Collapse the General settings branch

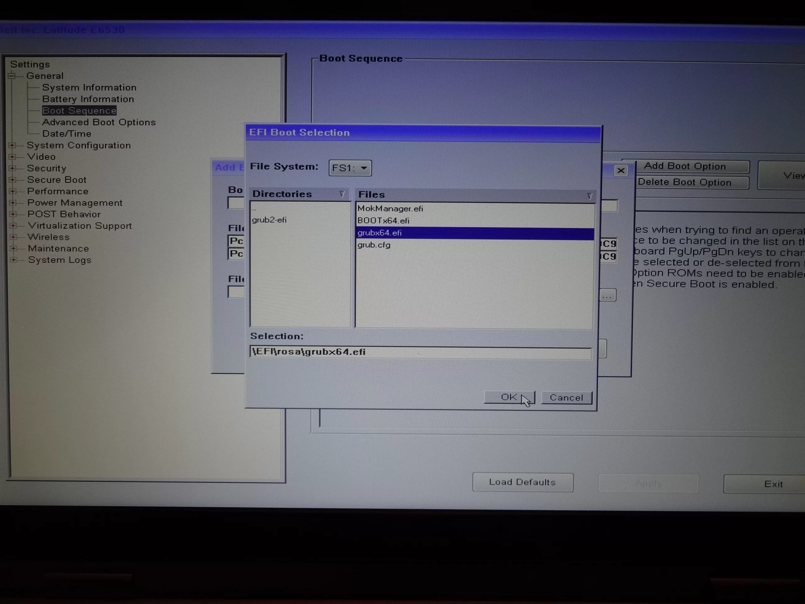(12, 76)
